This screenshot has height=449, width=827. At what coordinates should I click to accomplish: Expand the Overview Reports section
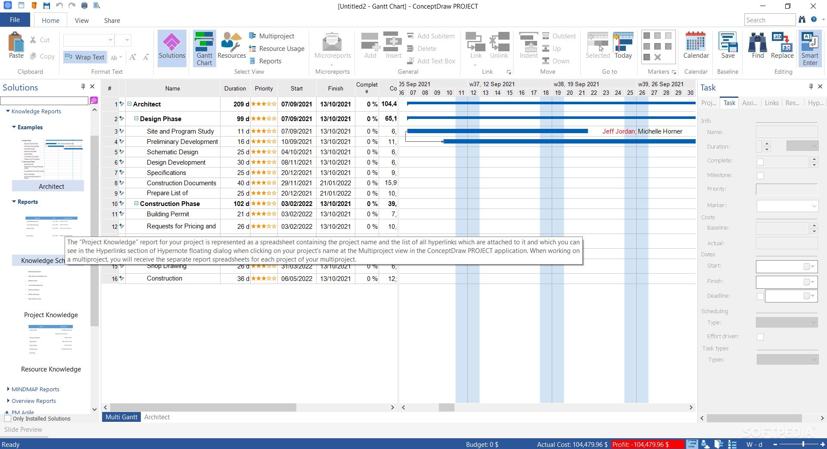(8, 401)
